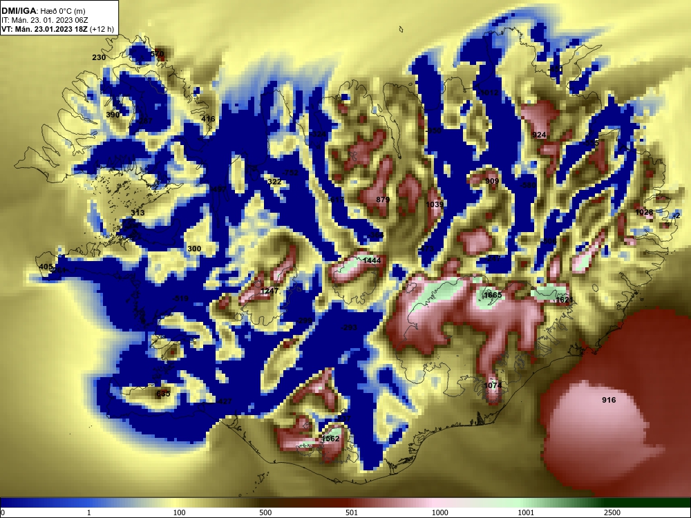
Task: Select the map value 909
Action: click(492, 181)
